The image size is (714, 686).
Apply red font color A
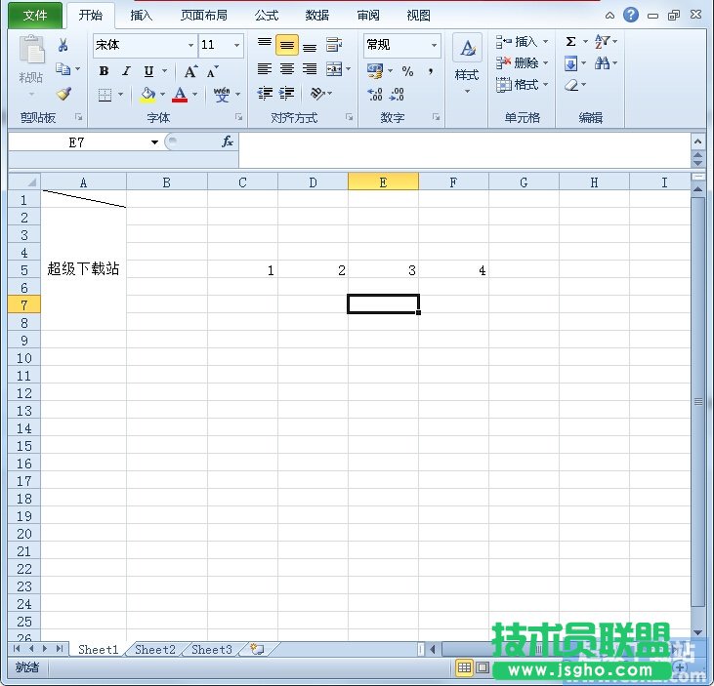coord(180,95)
